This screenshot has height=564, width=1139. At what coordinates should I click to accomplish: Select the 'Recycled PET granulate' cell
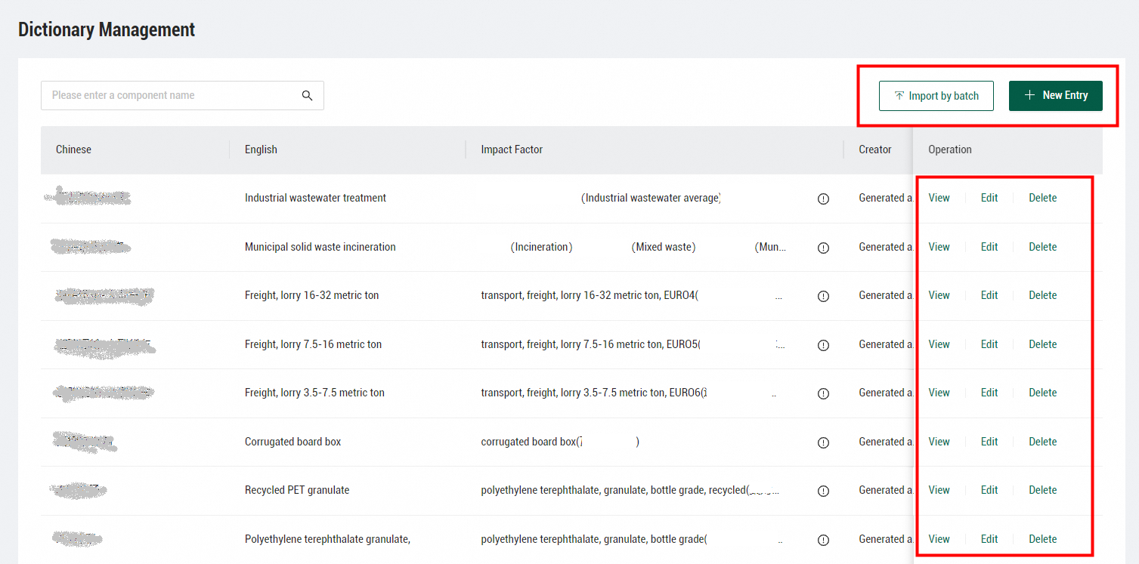(x=297, y=490)
